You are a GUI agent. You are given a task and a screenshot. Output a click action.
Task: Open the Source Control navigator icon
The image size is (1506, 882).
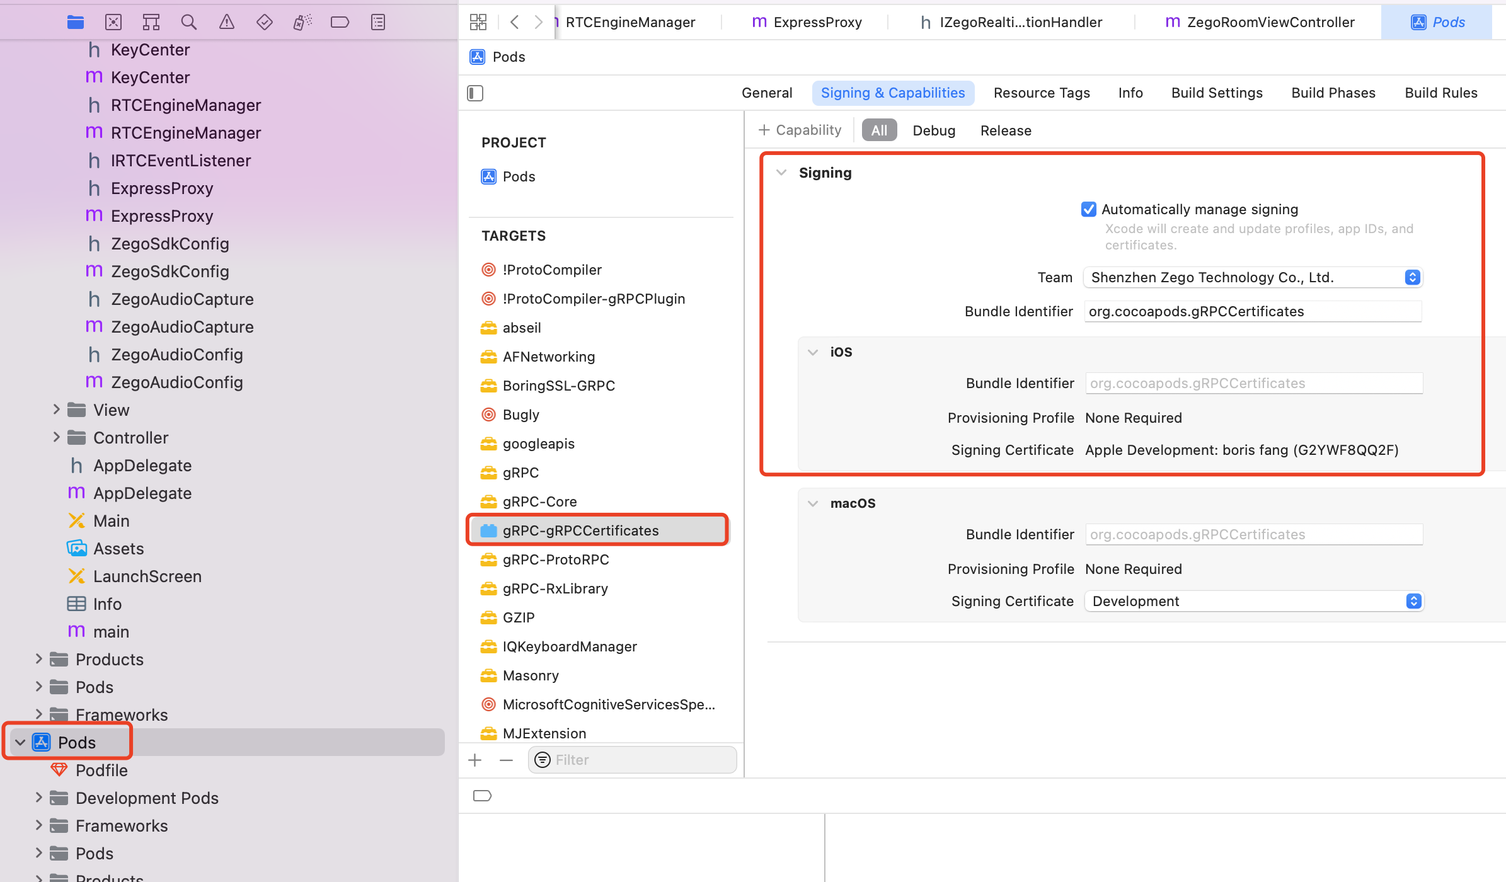(113, 23)
